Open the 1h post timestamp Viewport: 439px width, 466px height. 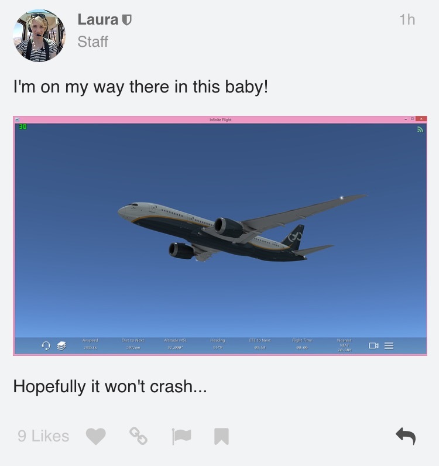click(x=407, y=20)
